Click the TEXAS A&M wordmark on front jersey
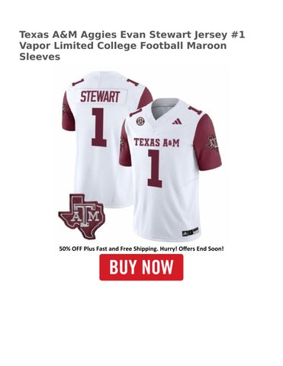Screen dimensions: 283x366 156,143
